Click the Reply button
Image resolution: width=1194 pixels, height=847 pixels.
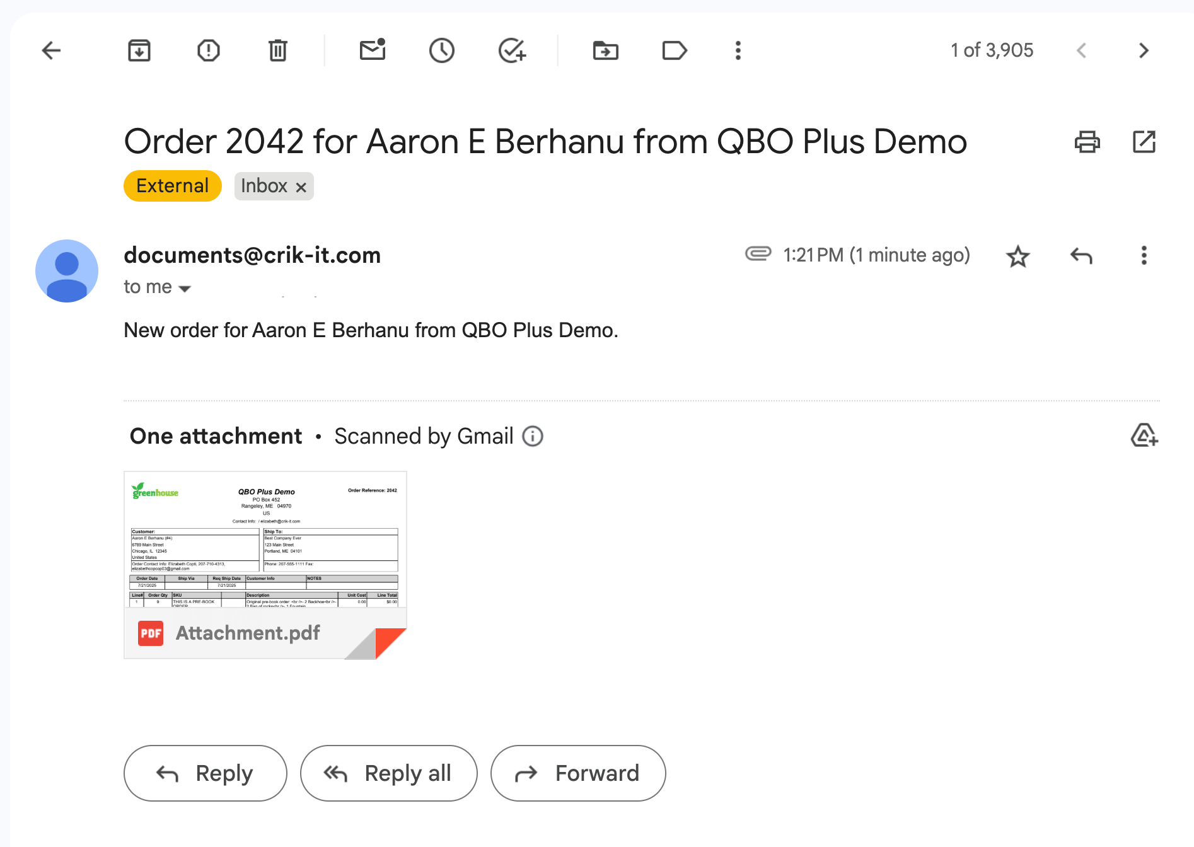pyautogui.click(x=206, y=773)
